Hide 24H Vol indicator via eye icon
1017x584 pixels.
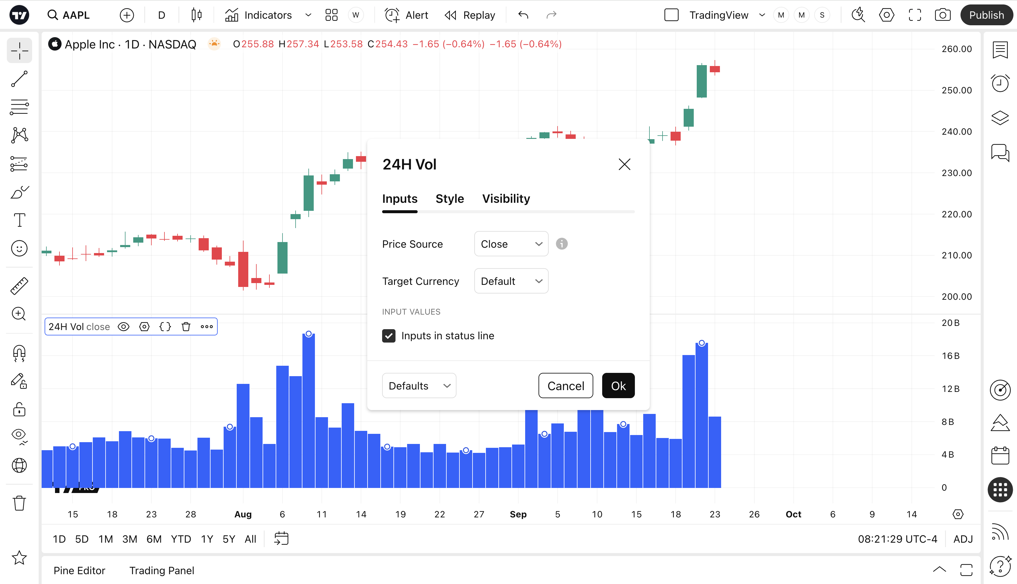click(123, 326)
